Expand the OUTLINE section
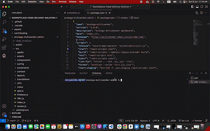 coord(16,113)
